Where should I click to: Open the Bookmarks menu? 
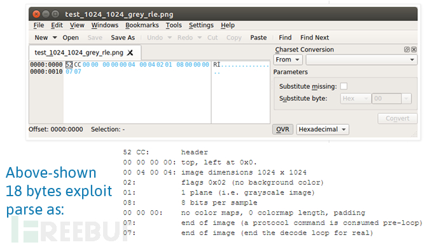pyautogui.click(x=142, y=25)
